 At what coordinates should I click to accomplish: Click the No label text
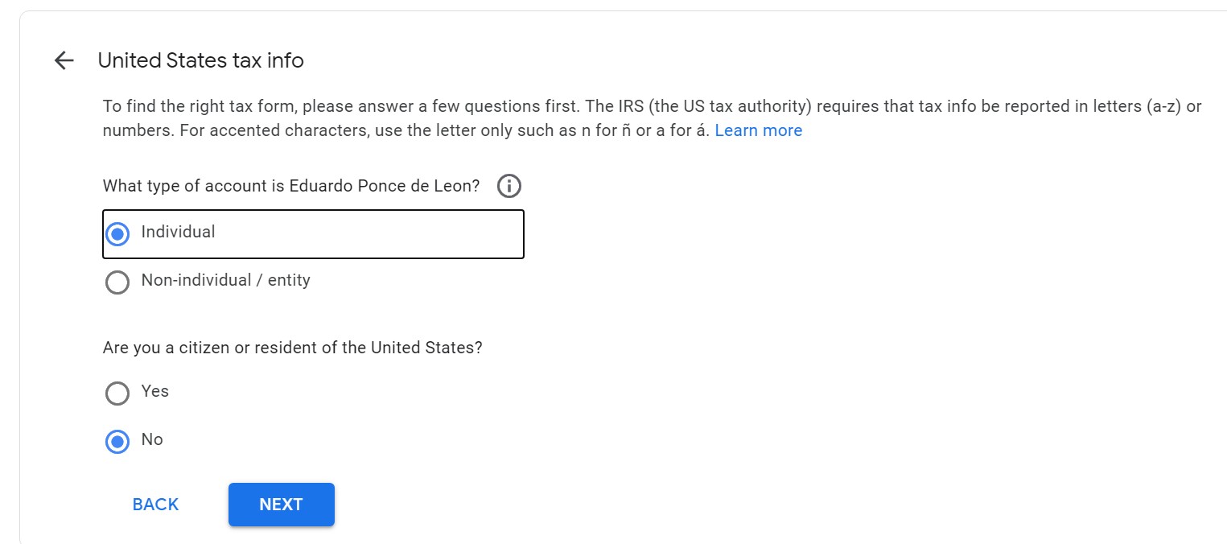click(x=152, y=439)
